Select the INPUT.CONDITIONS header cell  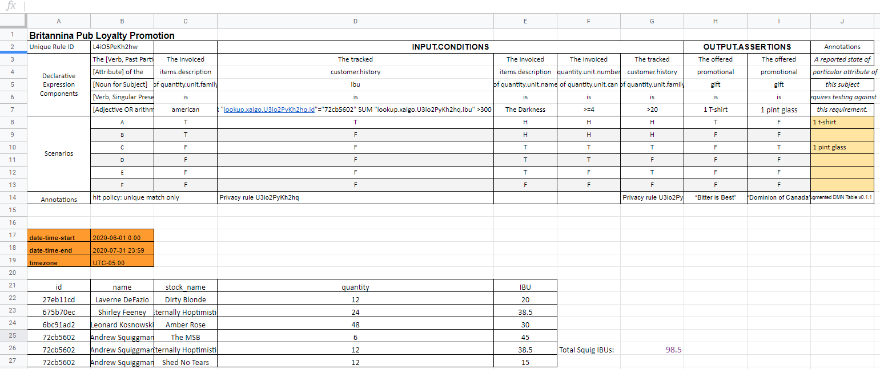pyautogui.click(x=451, y=47)
